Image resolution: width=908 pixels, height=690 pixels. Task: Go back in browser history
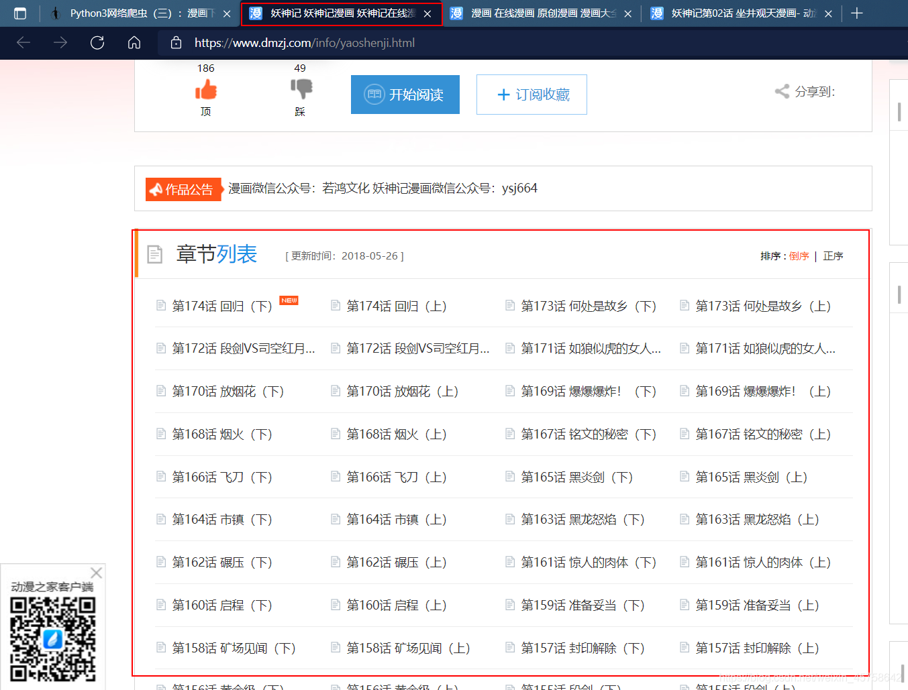coord(23,43)
